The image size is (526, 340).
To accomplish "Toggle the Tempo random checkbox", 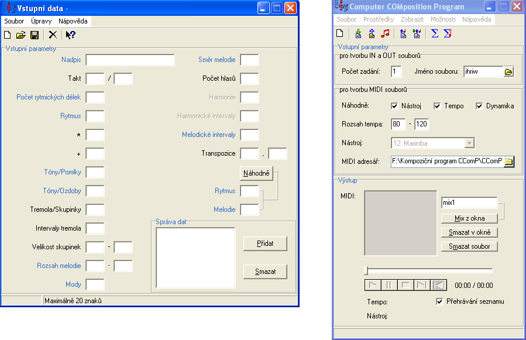I will (x=437, y=106).
